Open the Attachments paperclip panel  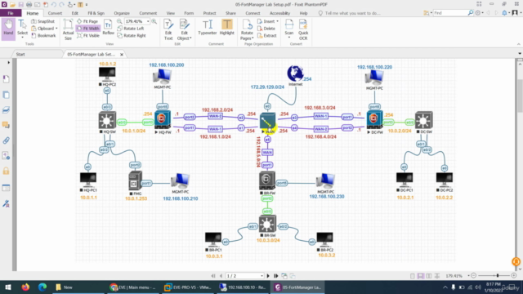[6, 140]
